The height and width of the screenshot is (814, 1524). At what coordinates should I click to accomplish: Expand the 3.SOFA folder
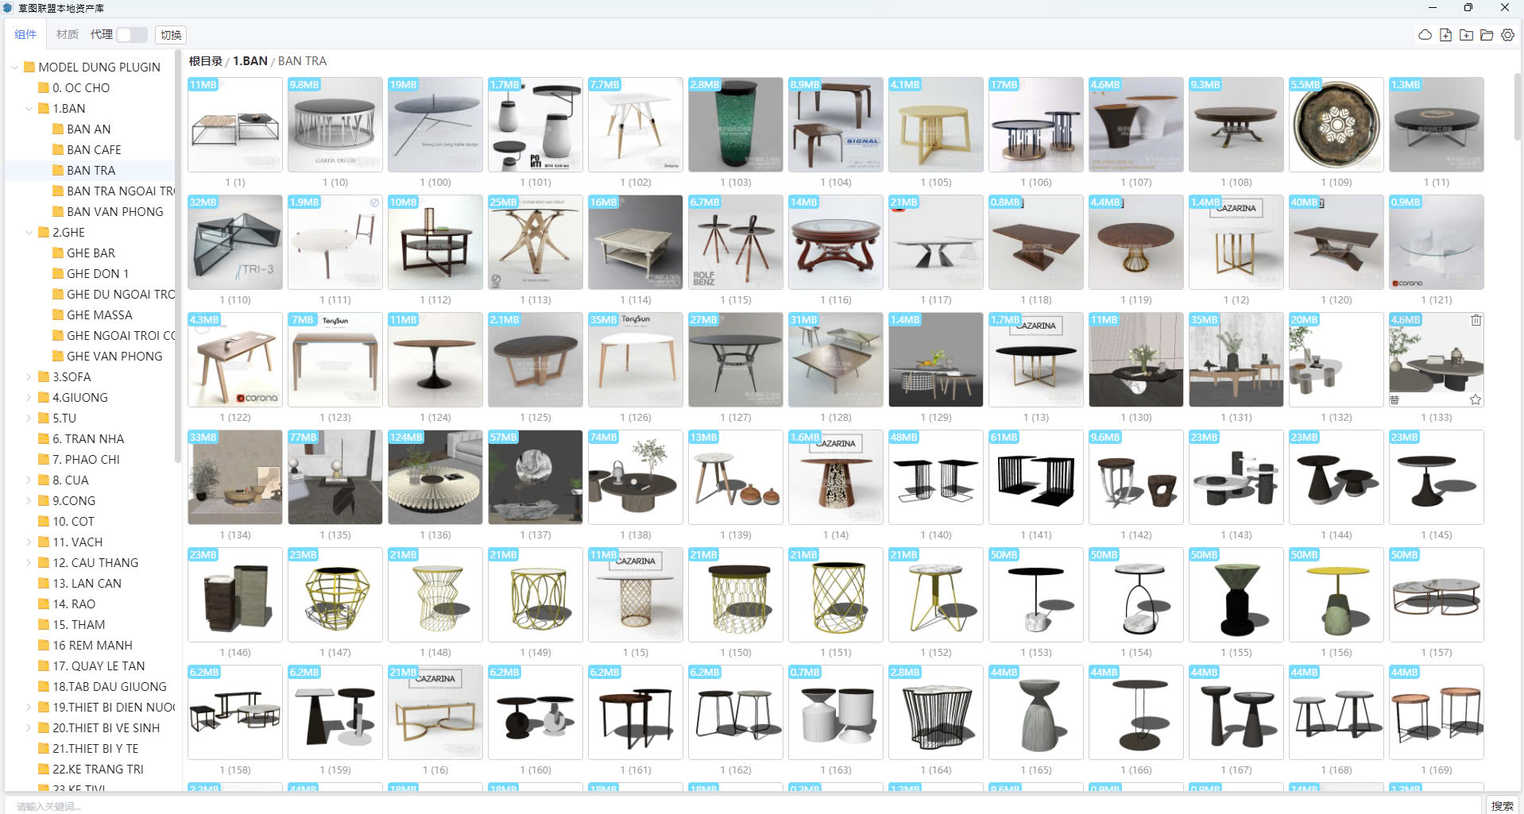(29, 377)
